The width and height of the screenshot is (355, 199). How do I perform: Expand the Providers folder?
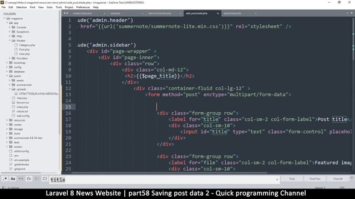(x=10, y=58)
